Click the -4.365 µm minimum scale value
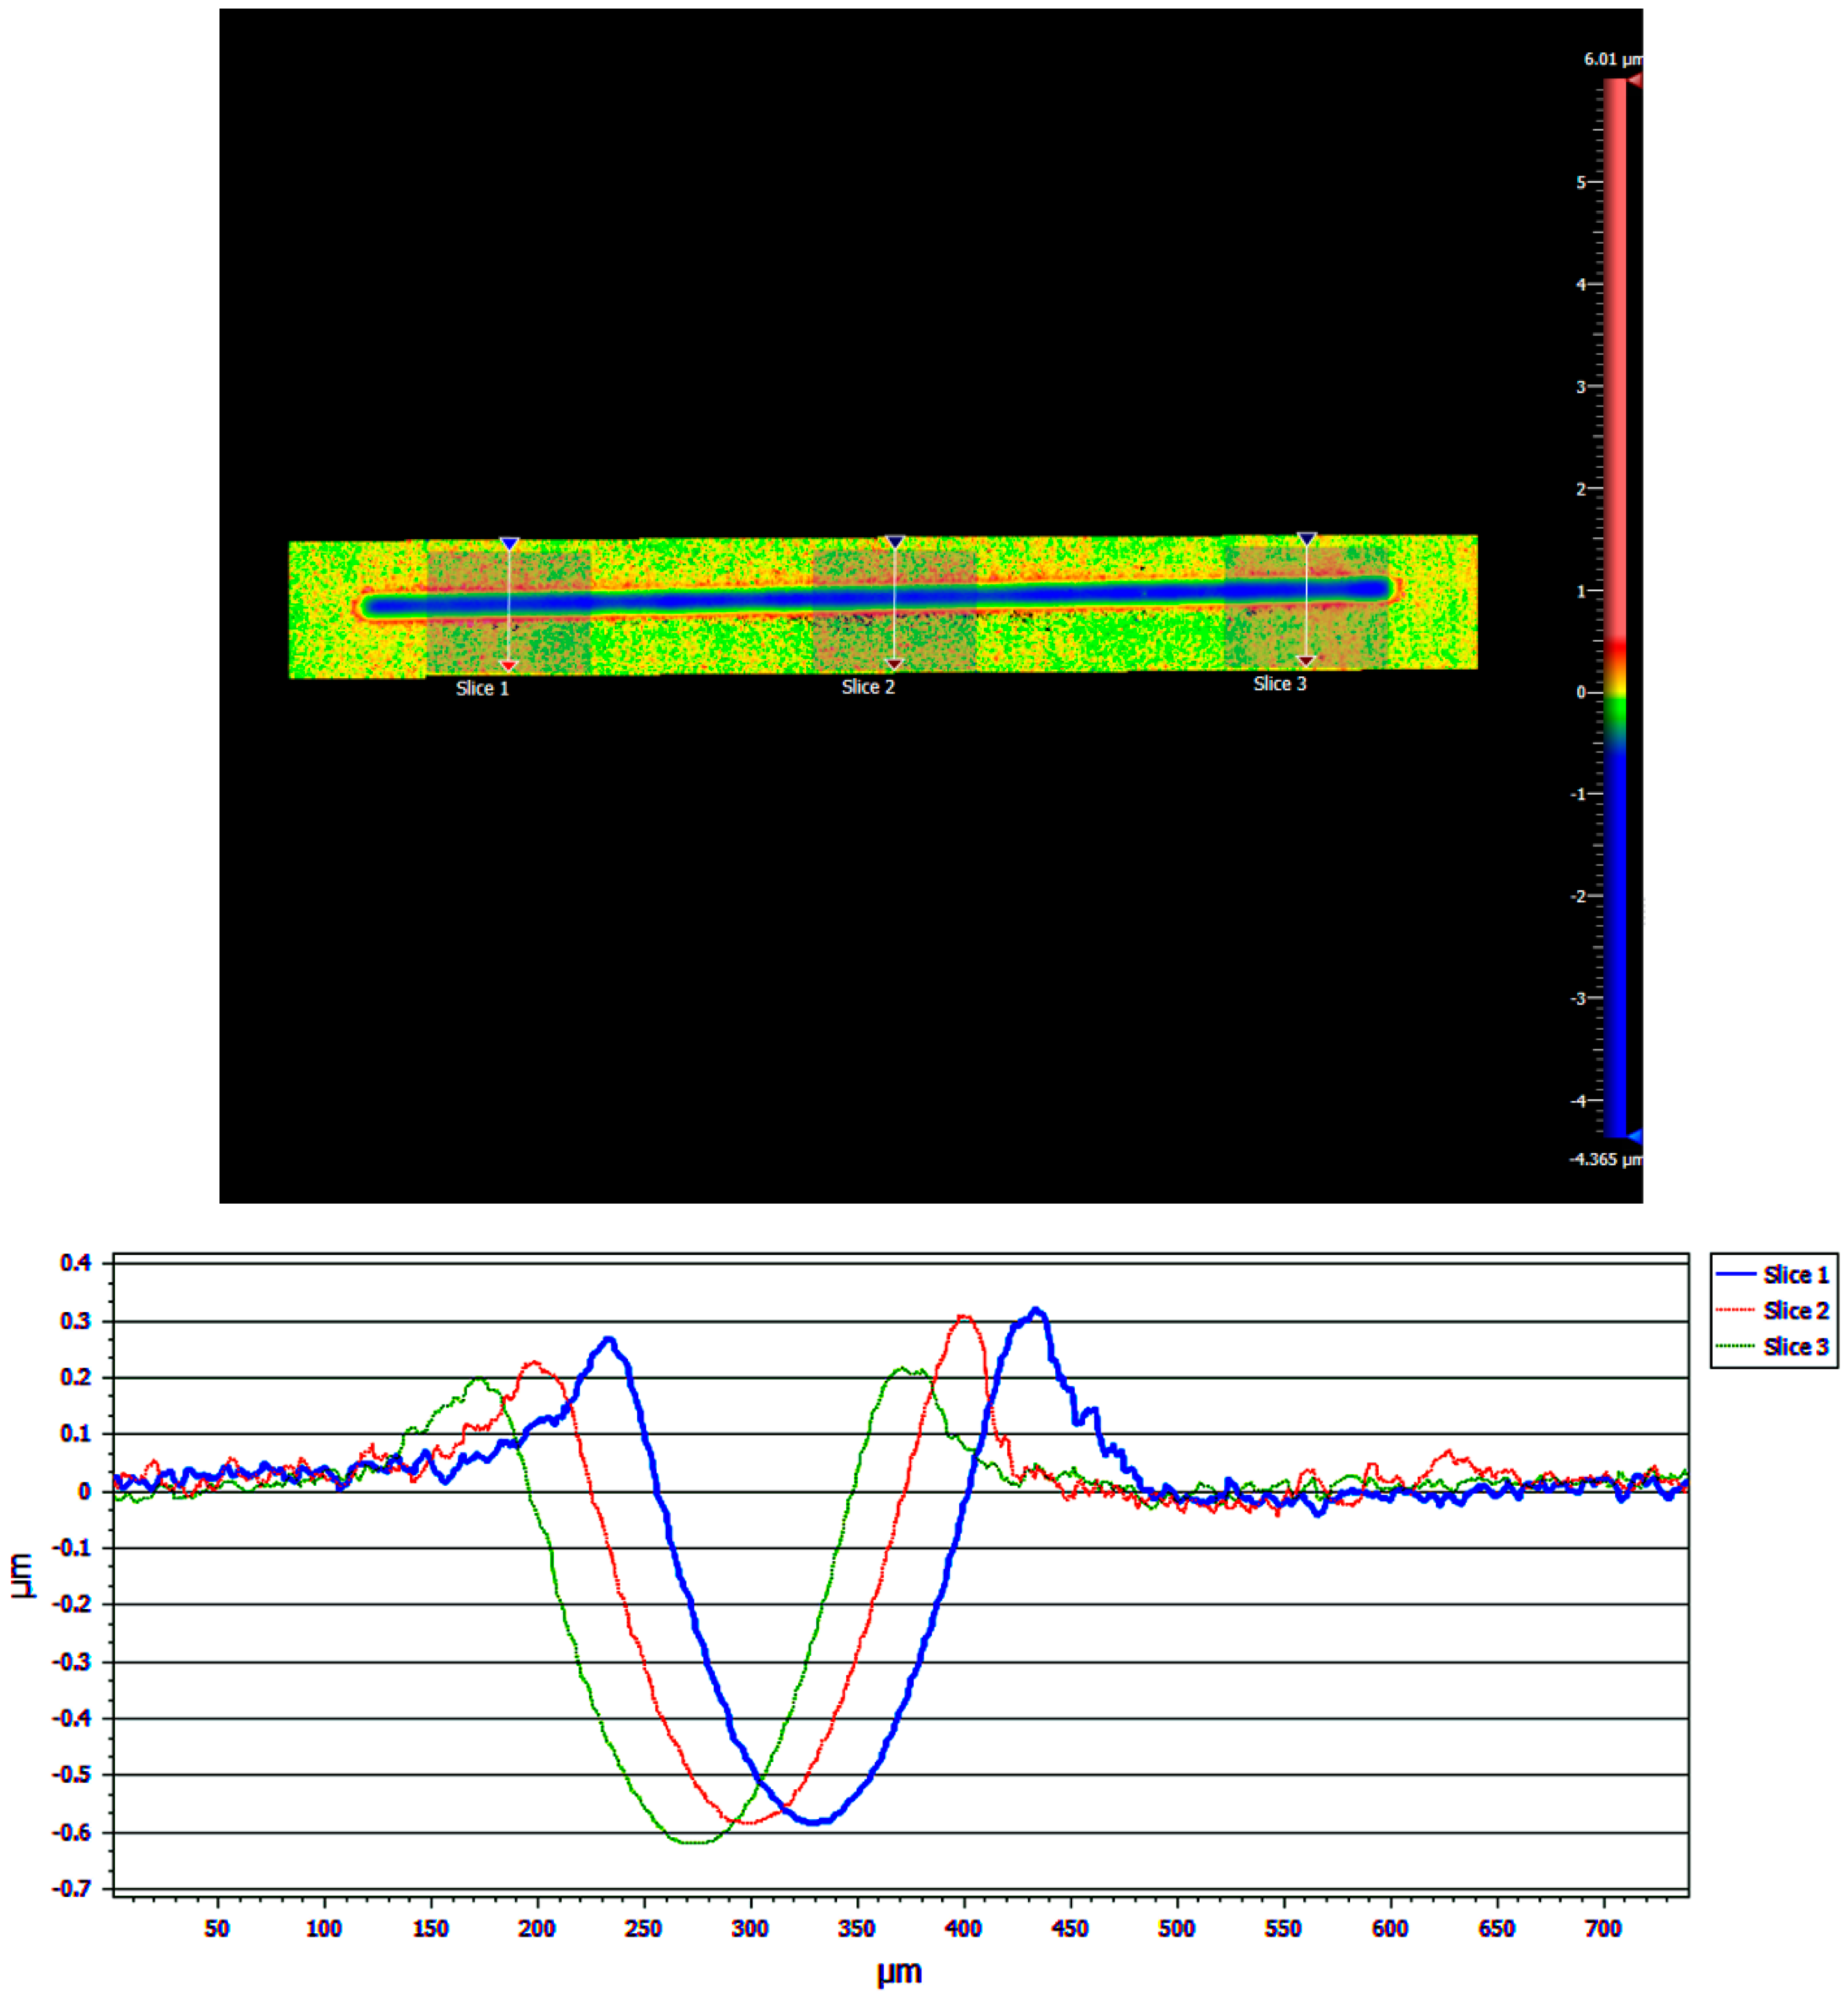The width and height of the screenshot is (1848, 2003). 1604,1160
